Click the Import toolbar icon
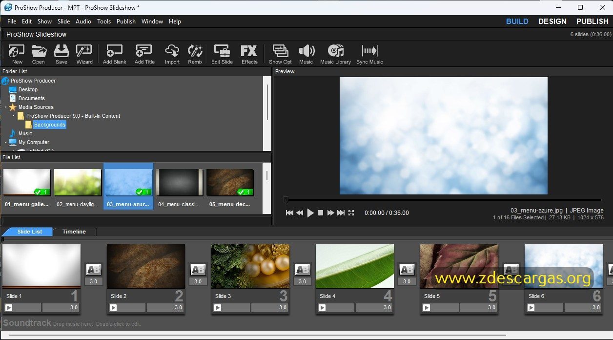This screenshot has height=340, width=613. click(x=172, y=54)
